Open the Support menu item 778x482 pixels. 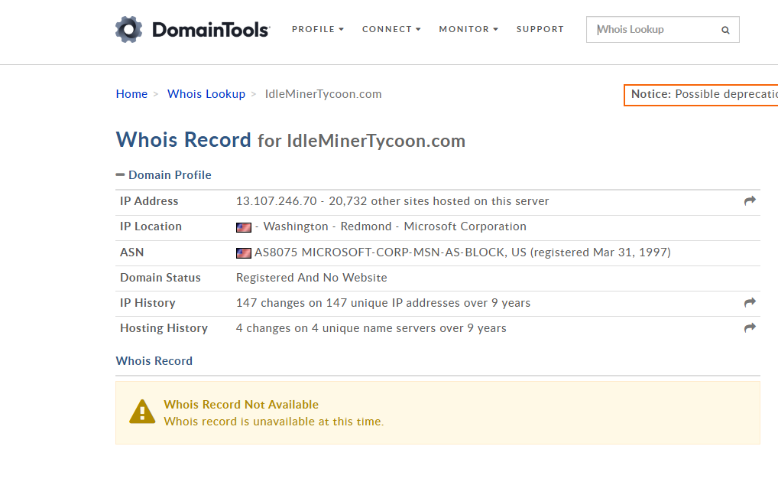540,29
